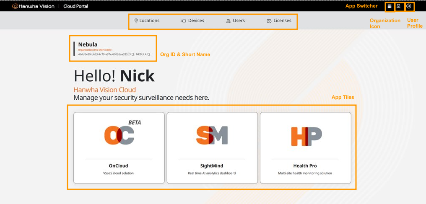The width and height of the screenshot is (426, 204).
Task: Click the OC OnCloud logo
Action: coord(119,135)
